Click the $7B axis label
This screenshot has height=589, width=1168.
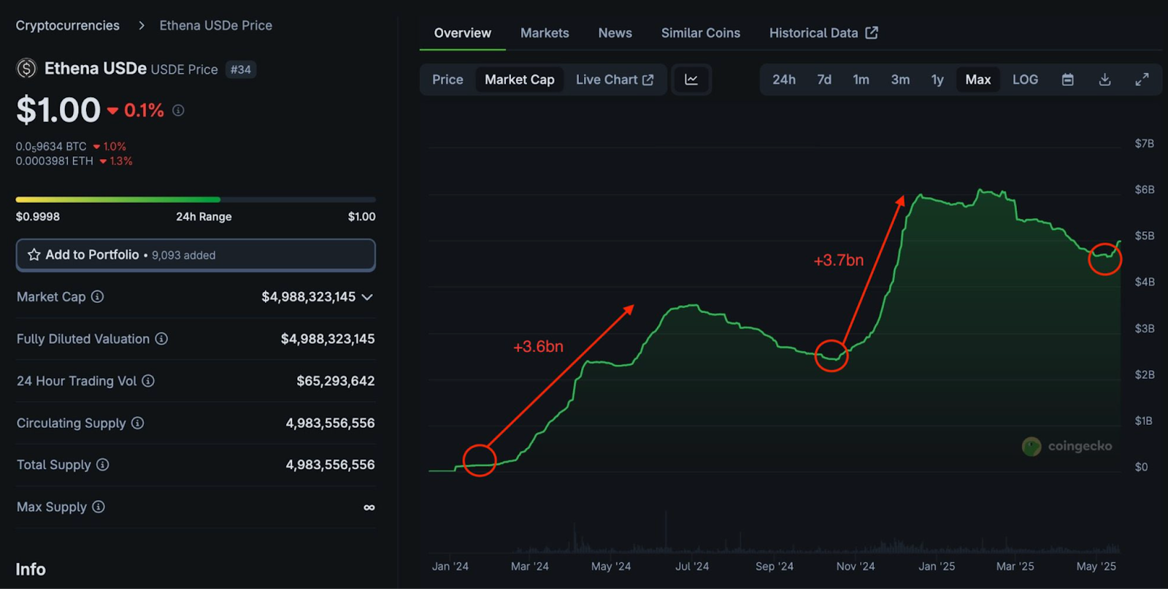click(1145, 144)
